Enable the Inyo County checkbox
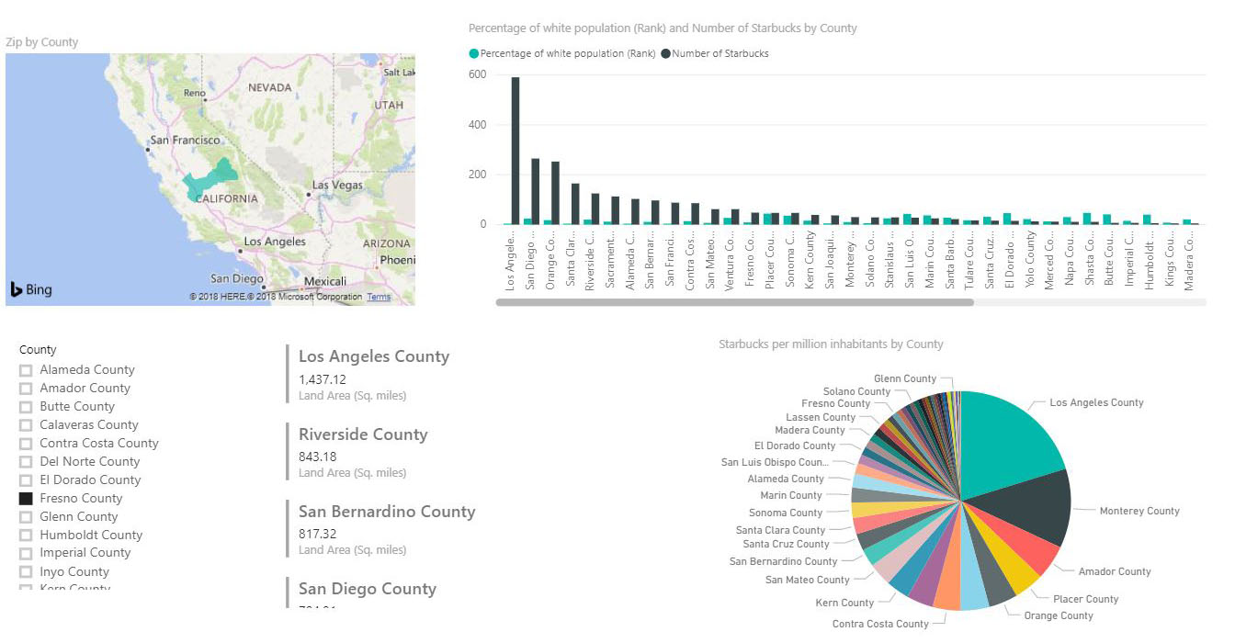Screen dimensions: 1235x643 click(x=26, y=572)
